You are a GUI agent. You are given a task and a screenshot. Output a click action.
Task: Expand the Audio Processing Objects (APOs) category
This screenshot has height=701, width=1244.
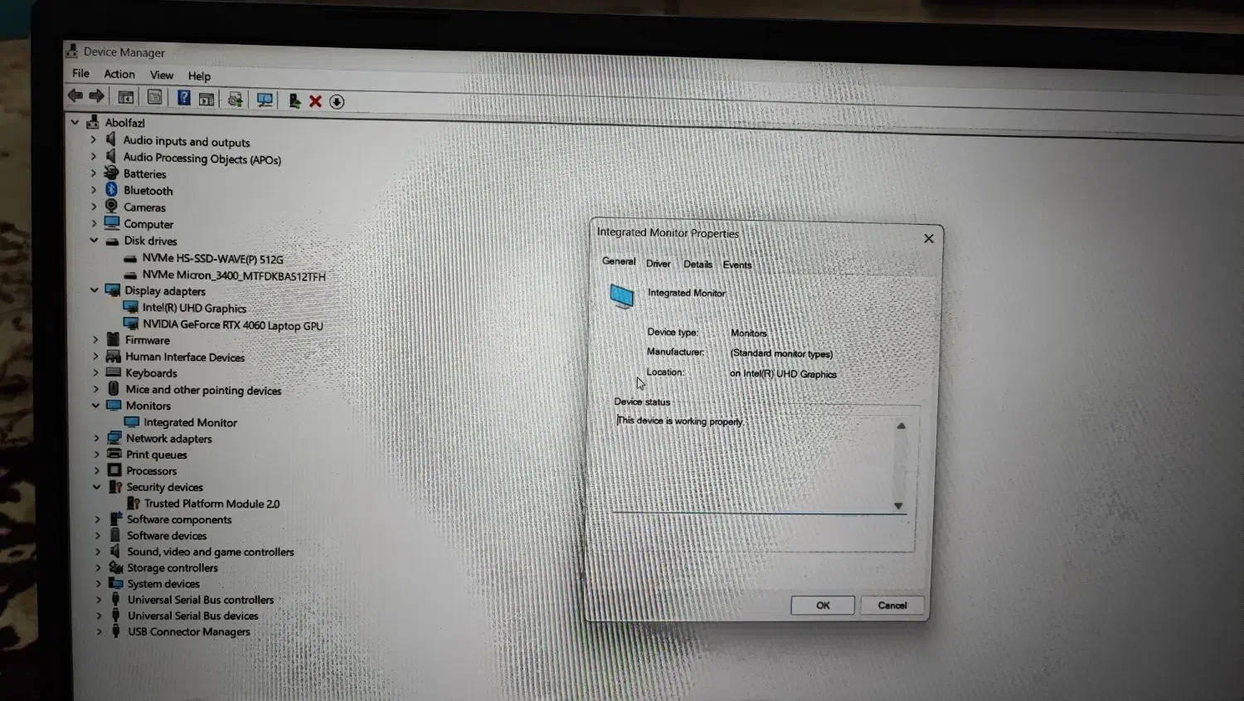pos(93,157)
